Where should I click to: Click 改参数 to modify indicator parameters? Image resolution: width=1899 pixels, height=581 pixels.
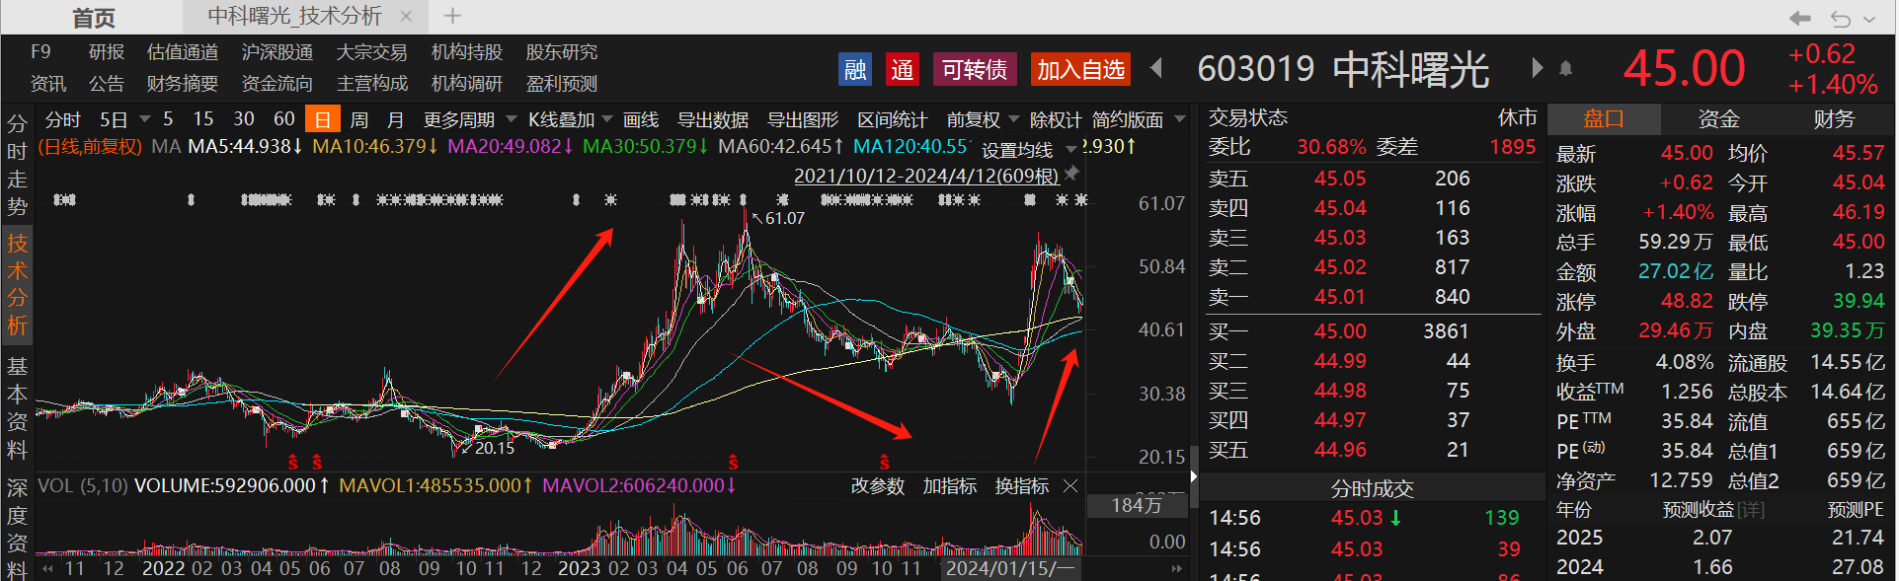(878, 486)
